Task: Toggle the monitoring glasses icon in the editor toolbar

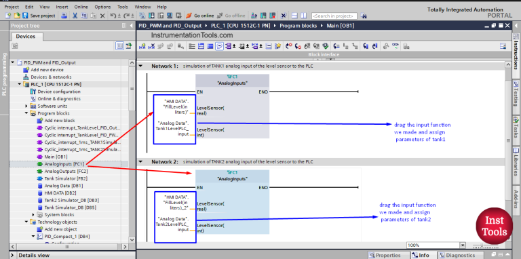Action: tap(395, 46)
